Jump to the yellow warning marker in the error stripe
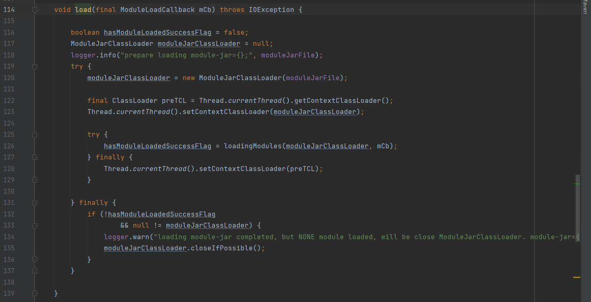The width and height of the screenshot is (591, 302). (x=577, y=277)
